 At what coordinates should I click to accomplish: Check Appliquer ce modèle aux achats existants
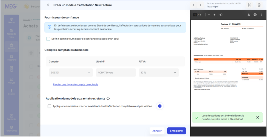click(x=49, y=106)
